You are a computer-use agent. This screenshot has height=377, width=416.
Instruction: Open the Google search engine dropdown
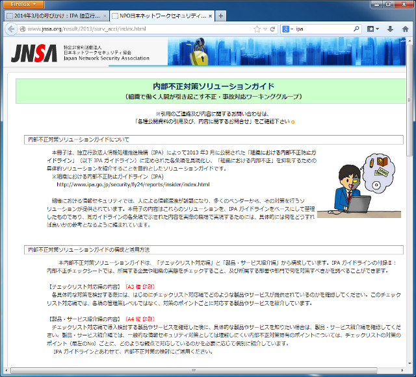click(x=287, y=29)
